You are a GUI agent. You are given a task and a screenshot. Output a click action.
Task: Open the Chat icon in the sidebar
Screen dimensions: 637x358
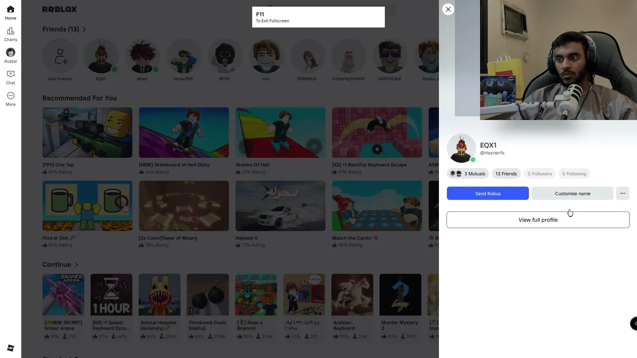[10, 74]
